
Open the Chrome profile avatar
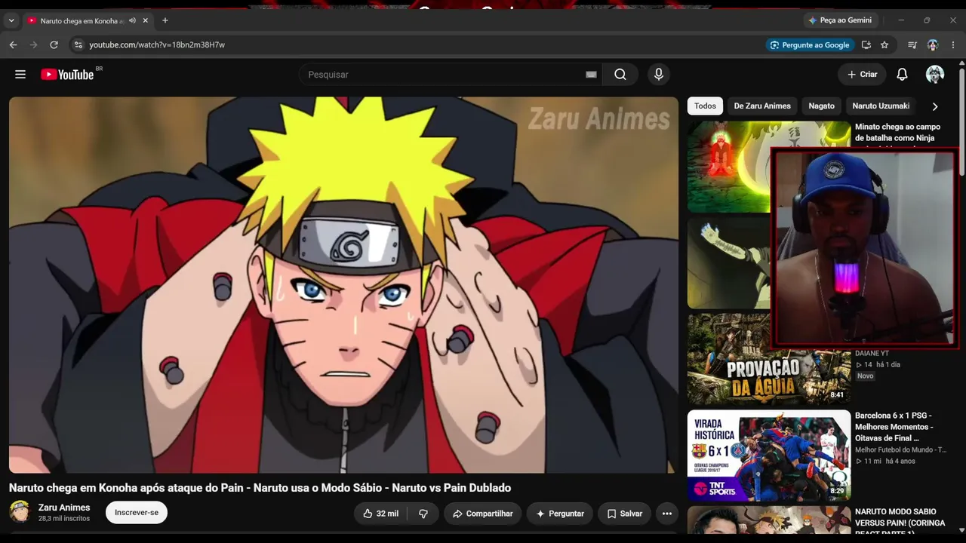tap(933, 45)
